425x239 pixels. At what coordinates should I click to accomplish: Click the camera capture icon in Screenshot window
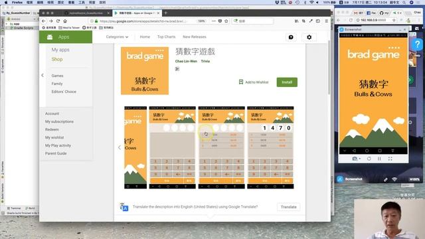354,159
